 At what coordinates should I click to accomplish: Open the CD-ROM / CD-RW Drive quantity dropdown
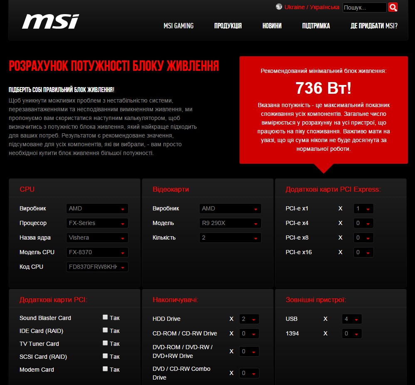(249, 334)
